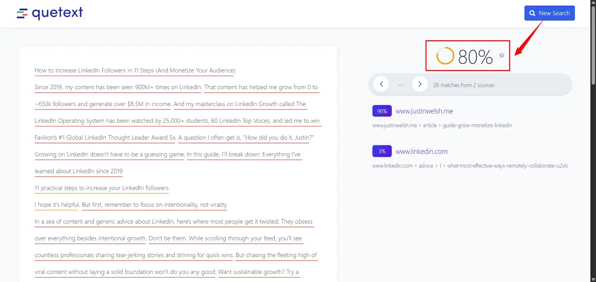This screenshot has height=282, width=596.
Task: Click the justinwelsh.me guide-grow-monetize-linkedin path
Action: (442, 125)
